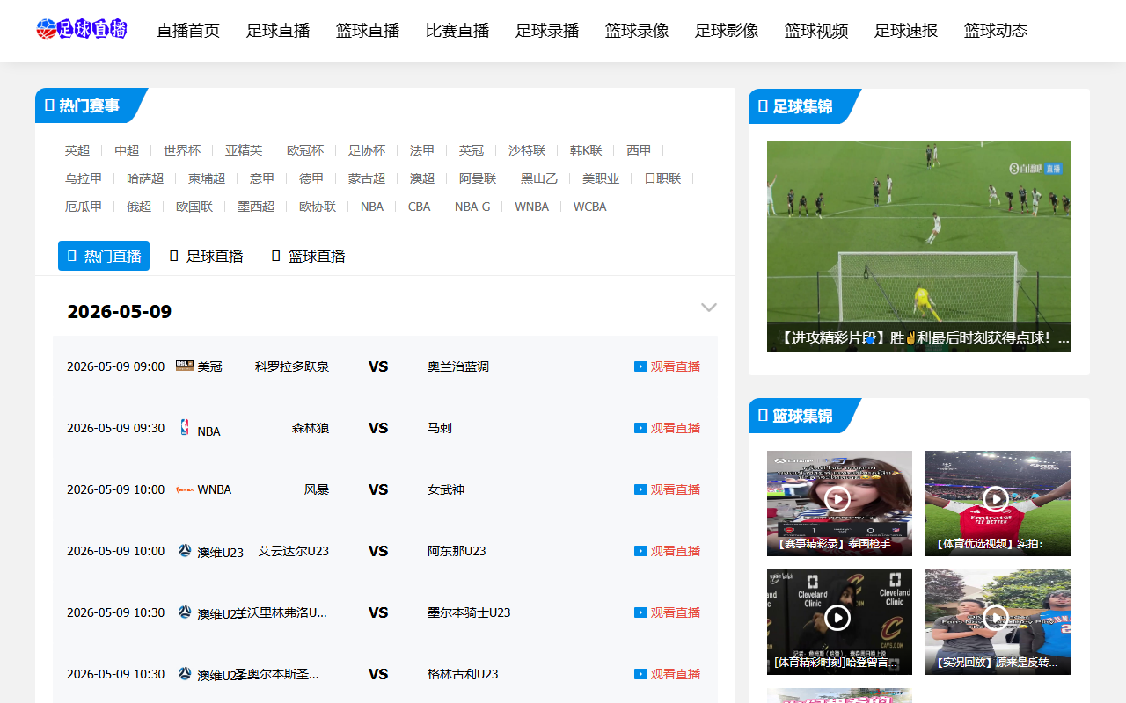Viewport: 1126px width, 703px height.
Task: Click play icon in 格林古利U23 row
Action: tap(640, 674)
